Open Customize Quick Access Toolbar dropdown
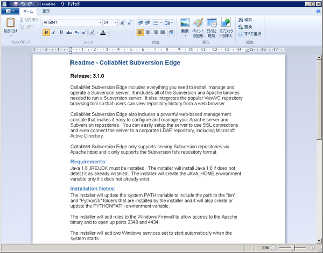This screenshot has height=253, width=323. (36, 4)
